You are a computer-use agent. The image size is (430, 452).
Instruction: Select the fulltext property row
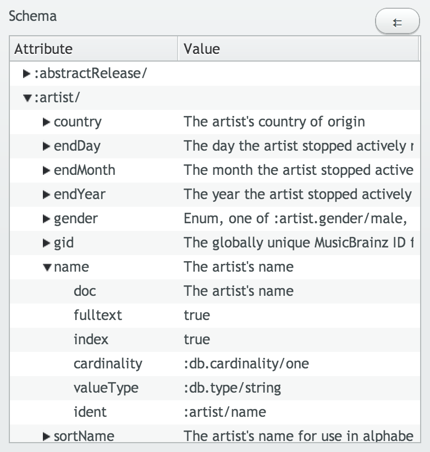(214, 316)
